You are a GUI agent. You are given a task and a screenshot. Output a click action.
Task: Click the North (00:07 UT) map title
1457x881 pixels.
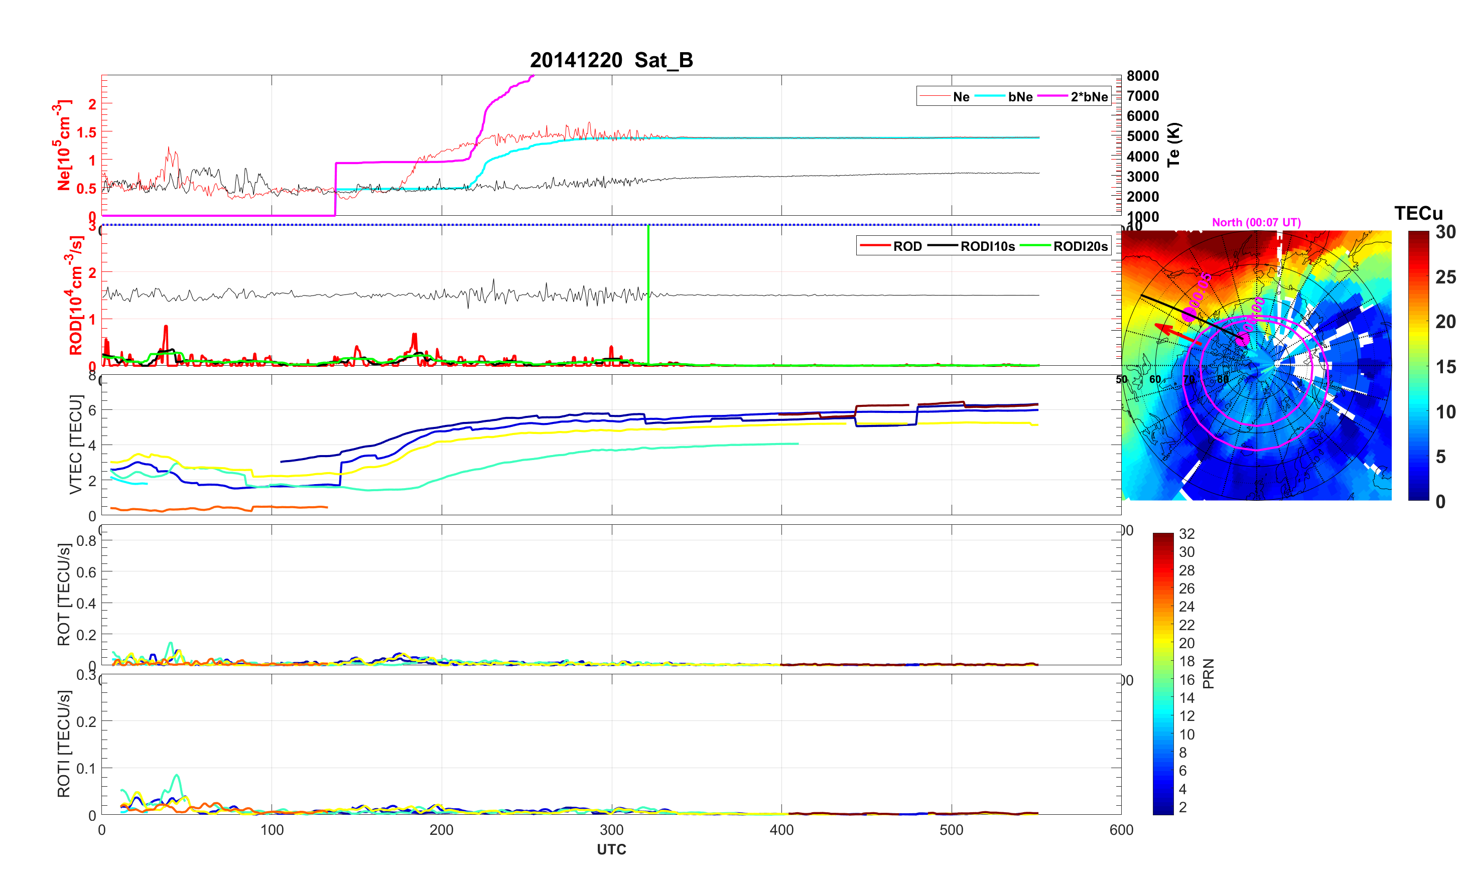tap(1256, 222)
